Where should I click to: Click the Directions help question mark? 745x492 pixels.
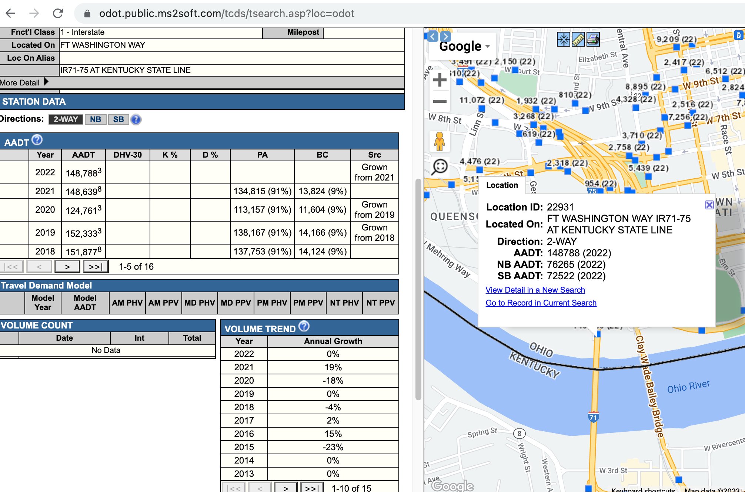click(x=136, y=120)
